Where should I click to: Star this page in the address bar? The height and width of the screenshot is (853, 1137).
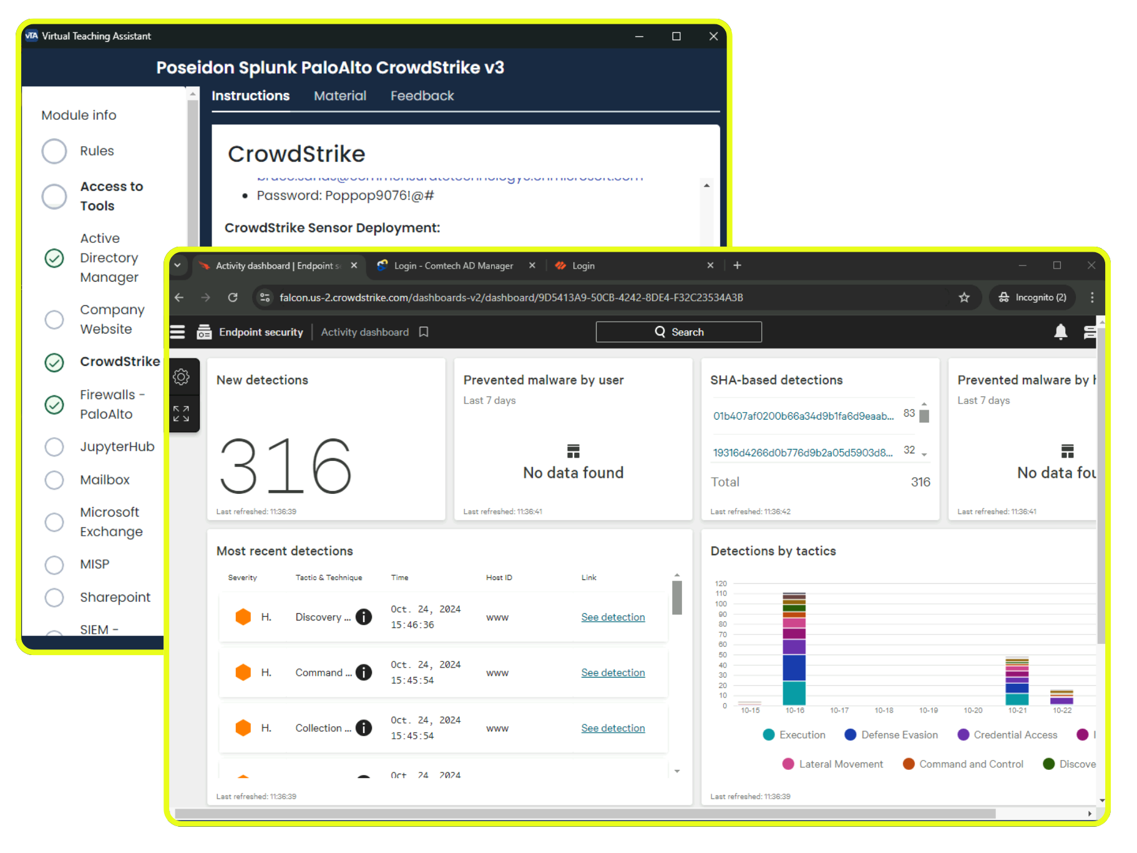pos(964,298)
